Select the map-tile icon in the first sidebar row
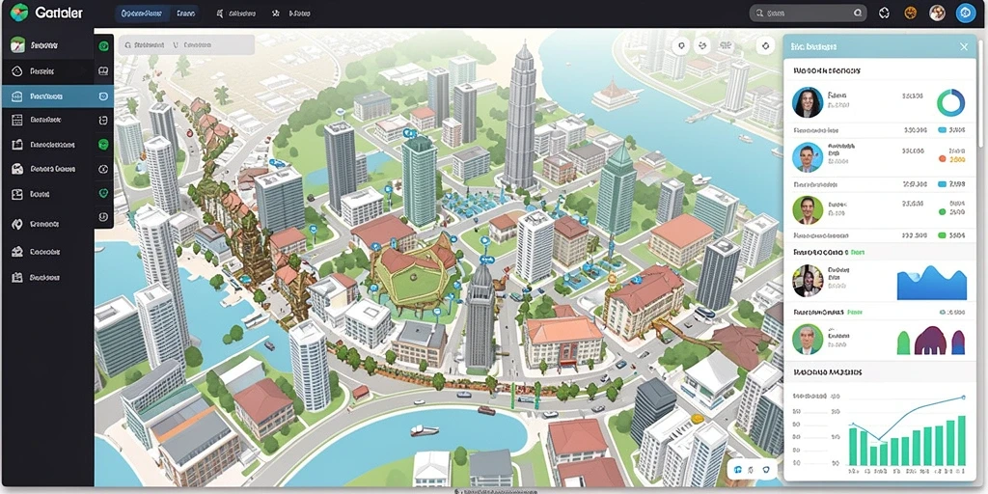Screen dimensions: 988x494 (17, 45)
